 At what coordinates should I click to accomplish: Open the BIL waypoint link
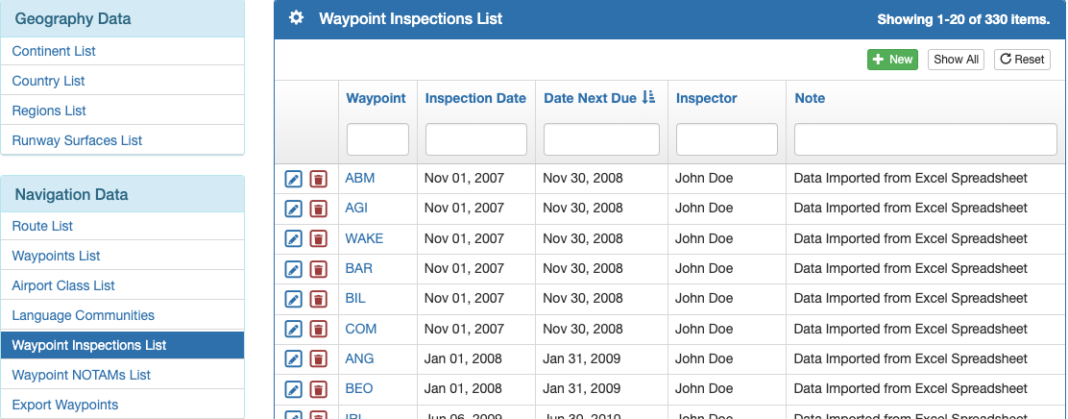(355, 298)
